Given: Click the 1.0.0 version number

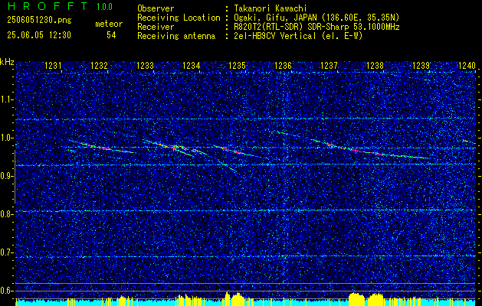Looking at the screenshot, I should (x=104, y=7).
